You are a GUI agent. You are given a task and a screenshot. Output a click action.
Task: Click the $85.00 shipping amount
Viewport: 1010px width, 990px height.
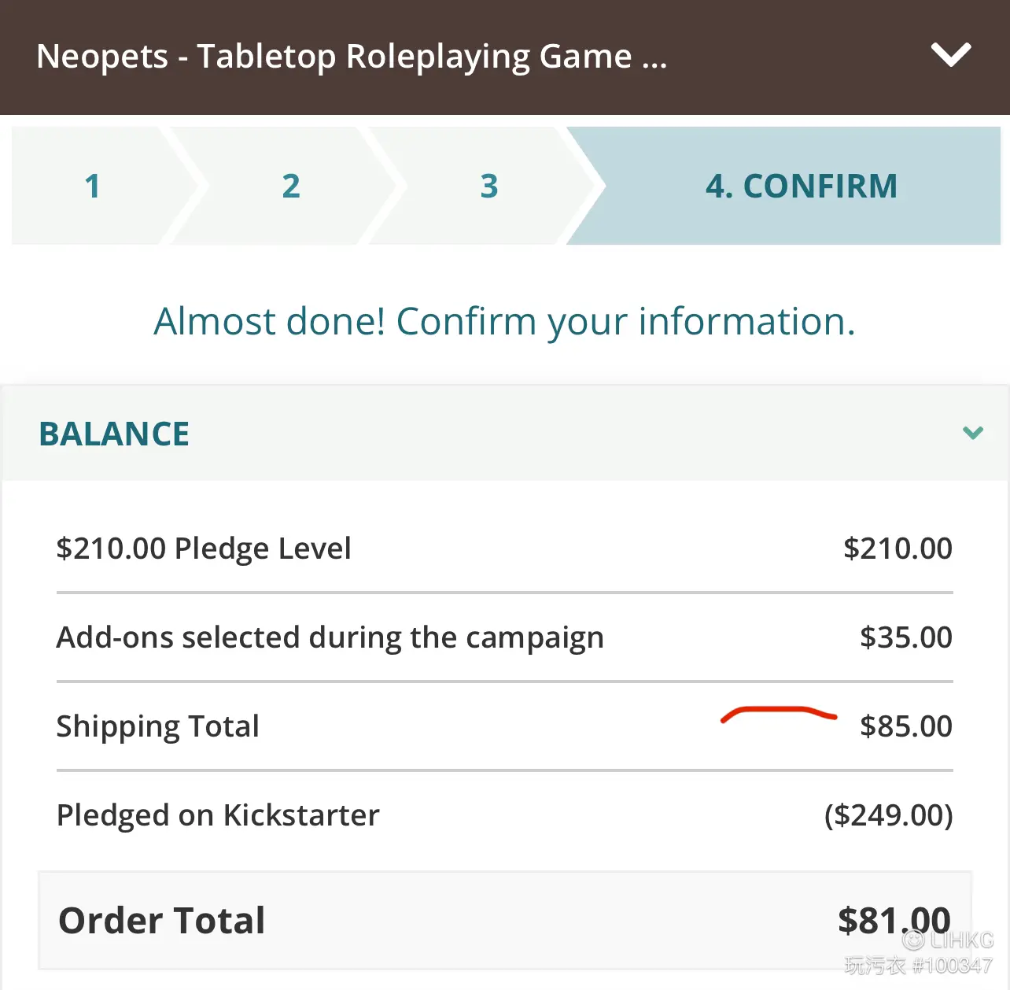(x=906, y=726)
